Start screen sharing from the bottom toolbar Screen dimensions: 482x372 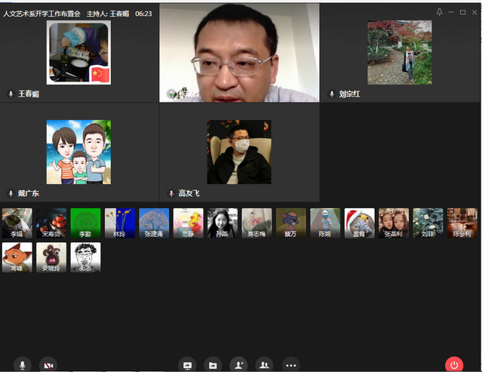coord(188,364)
